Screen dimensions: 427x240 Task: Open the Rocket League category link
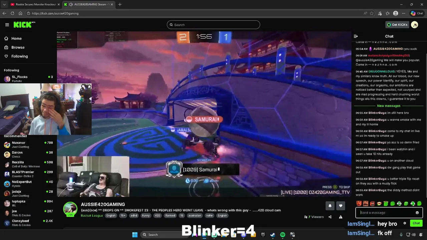tap(92, 216)
